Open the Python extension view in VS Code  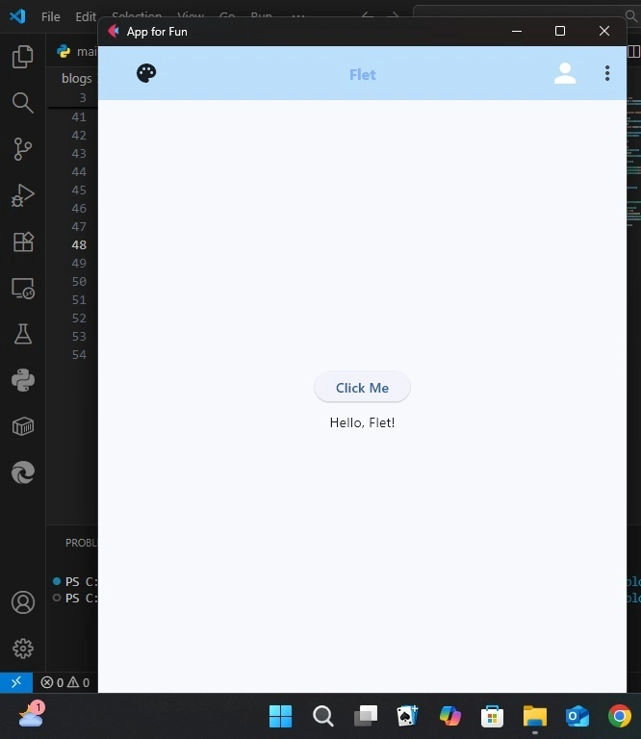click(x=23, y=380)
